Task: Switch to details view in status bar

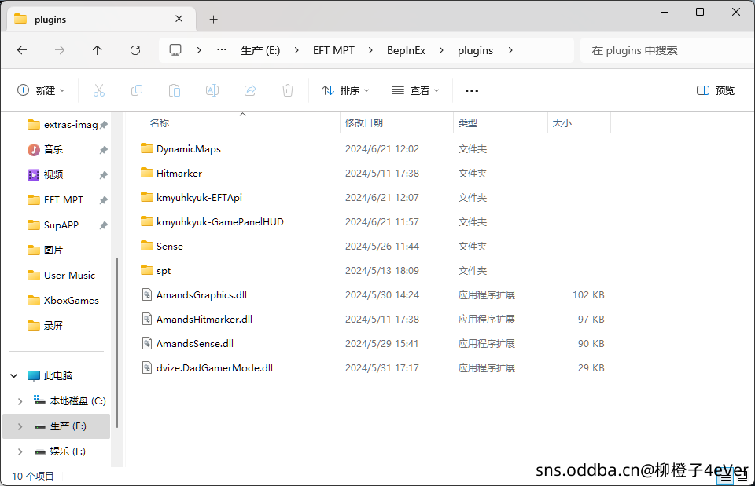Action: pyautogui.click(x=724, y=476)
